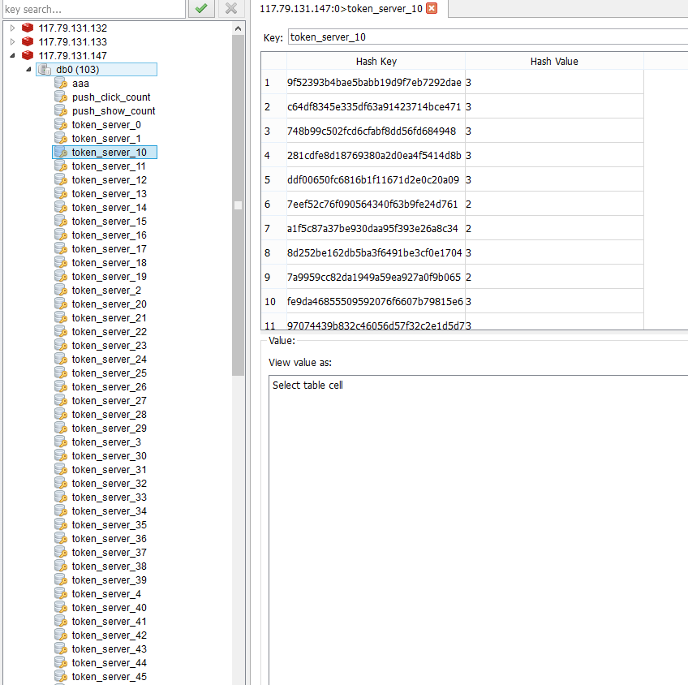The width and height of the screenshot is (688, 685).
Task: Select hash key 8d252be162db5ba3f6491be3cf0e1704
Action: click(375, 252)
